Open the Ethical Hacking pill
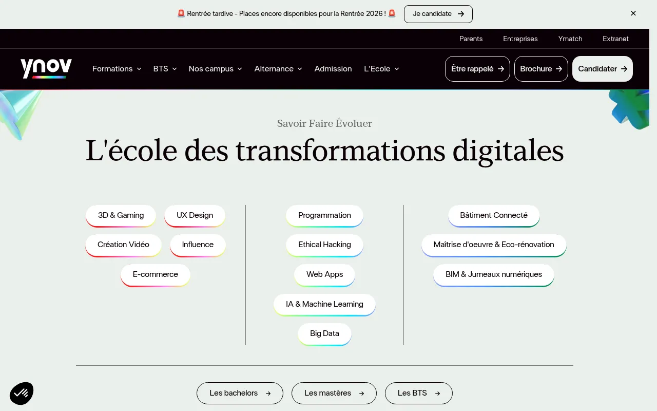Viewport: 657px width, 411px height. [x=324, y=245]
